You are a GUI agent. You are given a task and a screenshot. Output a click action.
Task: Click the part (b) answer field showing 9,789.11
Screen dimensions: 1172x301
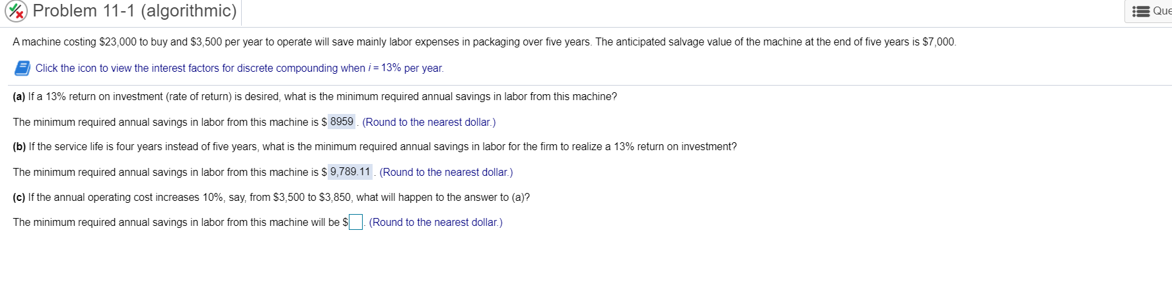pyautogui.click(x=350, y=172)
